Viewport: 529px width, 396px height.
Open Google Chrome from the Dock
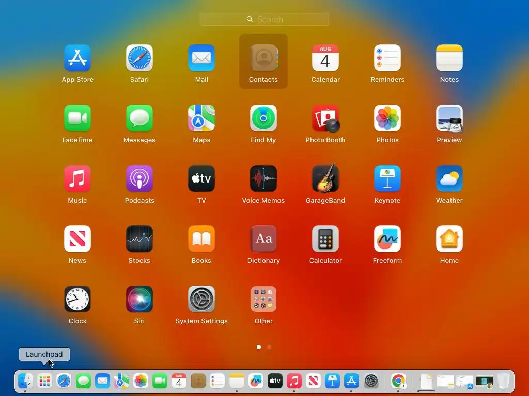click(398, 381)
